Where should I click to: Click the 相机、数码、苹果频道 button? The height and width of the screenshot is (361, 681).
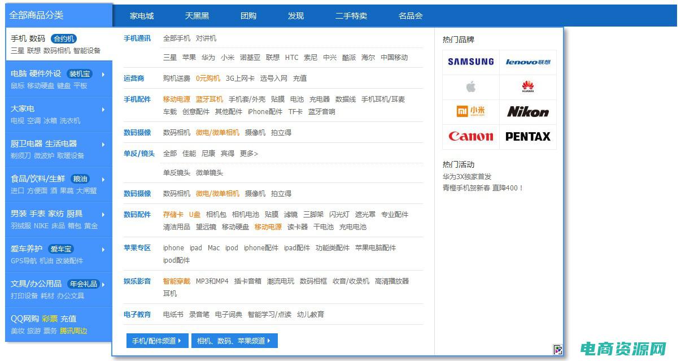click(x=234, y=341)
